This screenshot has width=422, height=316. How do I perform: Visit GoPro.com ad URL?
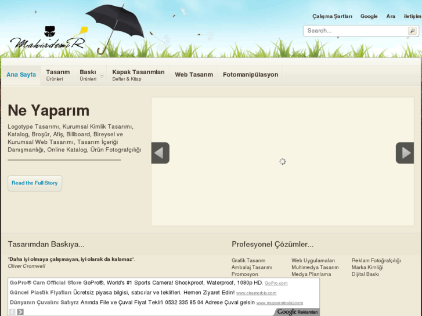tap(276, 283)
